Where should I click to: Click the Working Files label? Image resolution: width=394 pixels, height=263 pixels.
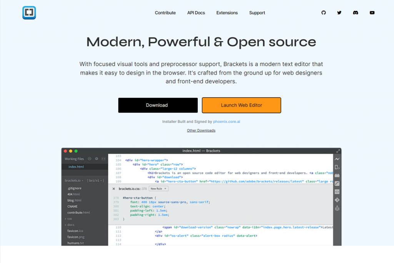click(x=74, y=159)
